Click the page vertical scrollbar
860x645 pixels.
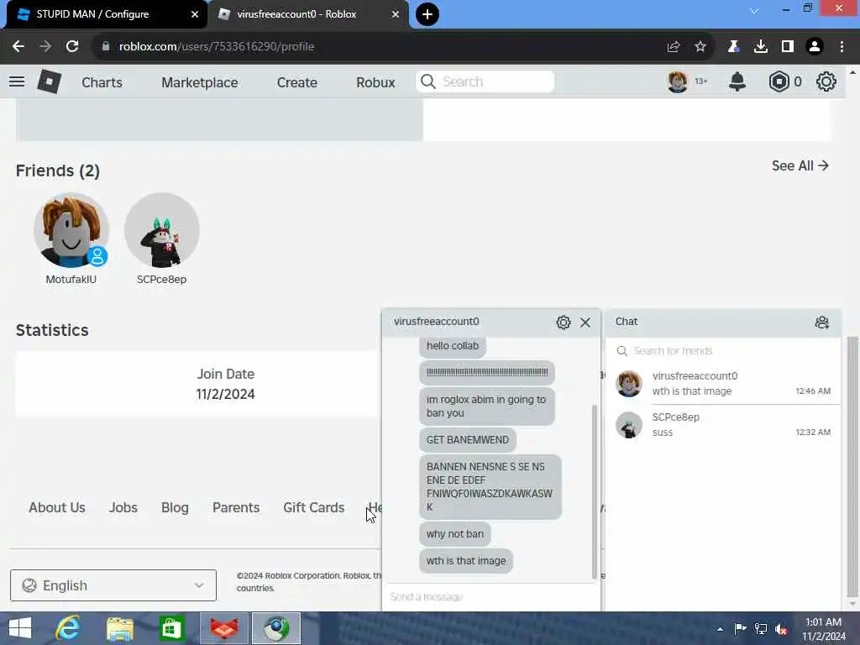(852, 466)
